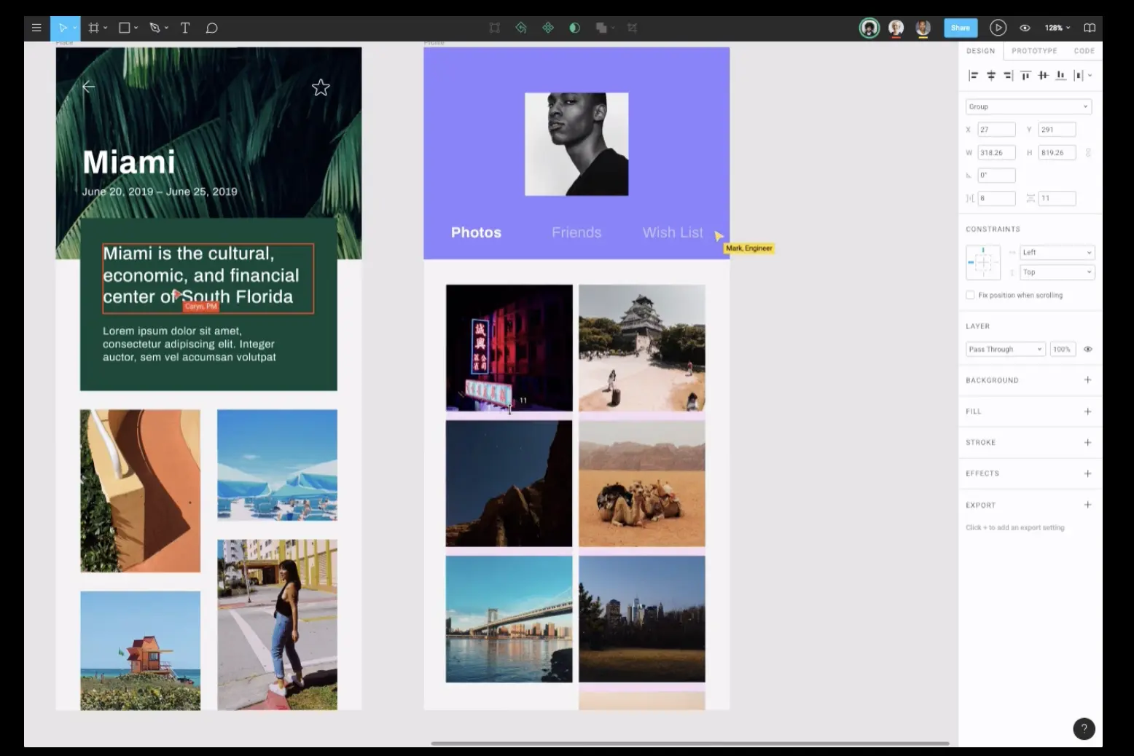Click the blue Share button
Viewport: 1134px width, 756px height.
(961, 28)
